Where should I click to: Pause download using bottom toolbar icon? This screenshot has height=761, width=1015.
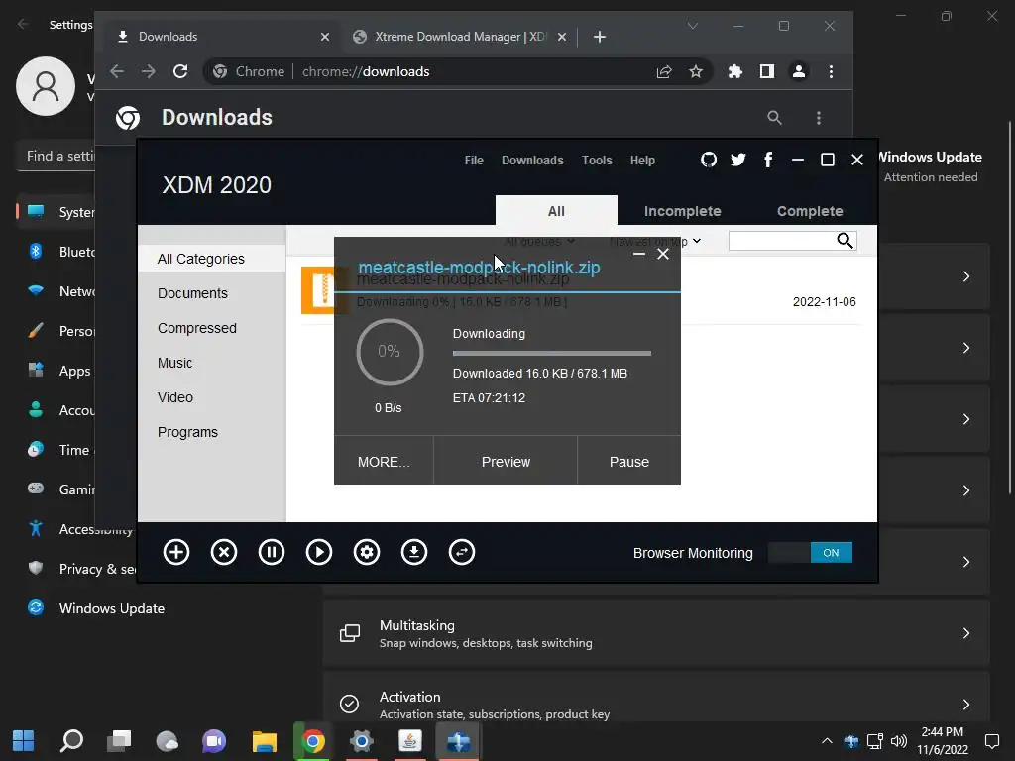point(272,552)
